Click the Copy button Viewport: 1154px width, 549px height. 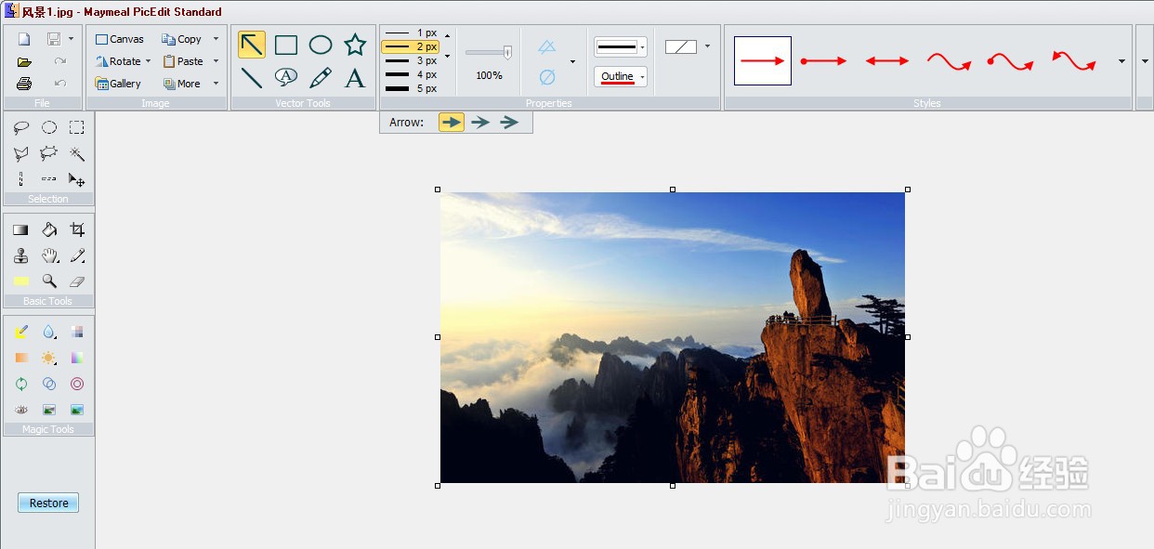click(182, 39)
